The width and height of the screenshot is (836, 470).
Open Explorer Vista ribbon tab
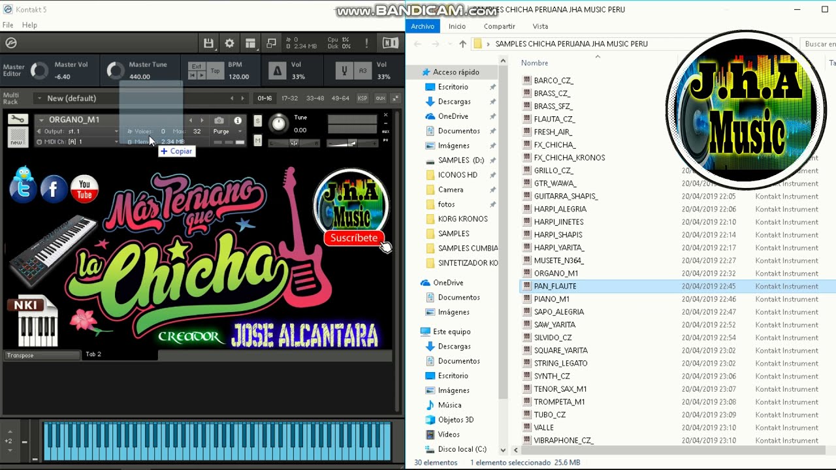click(x=540, y=26)
